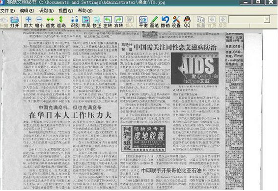Click the 虎地胶囊 advertisement block
Viewport: 278px width, 191px height.
tap(143, 138)
